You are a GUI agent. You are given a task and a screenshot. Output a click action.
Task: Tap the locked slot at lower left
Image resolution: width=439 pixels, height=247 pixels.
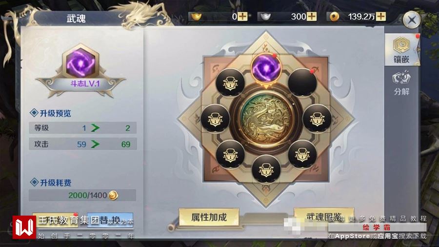230,155
